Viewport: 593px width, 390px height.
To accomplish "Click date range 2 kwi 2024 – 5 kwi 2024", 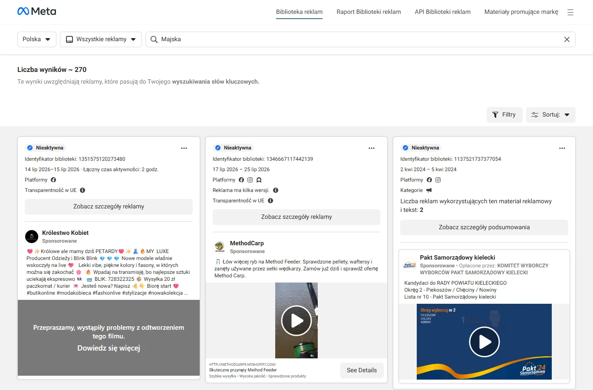I will point(428,169).
